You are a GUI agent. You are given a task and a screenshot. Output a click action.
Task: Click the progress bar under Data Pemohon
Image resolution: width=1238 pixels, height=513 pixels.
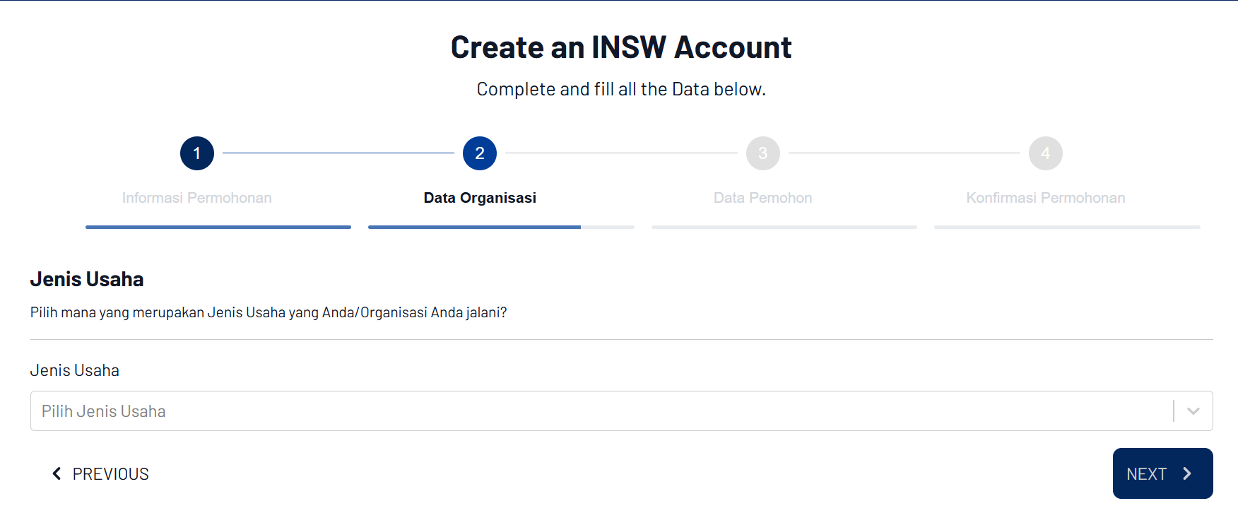(784, 227)
